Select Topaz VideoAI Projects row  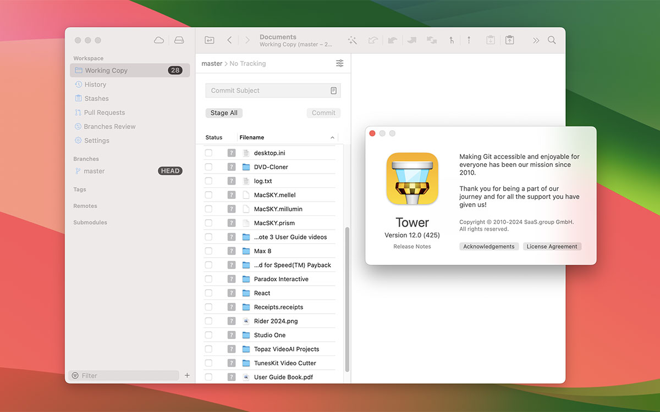(x=269, y=349)
